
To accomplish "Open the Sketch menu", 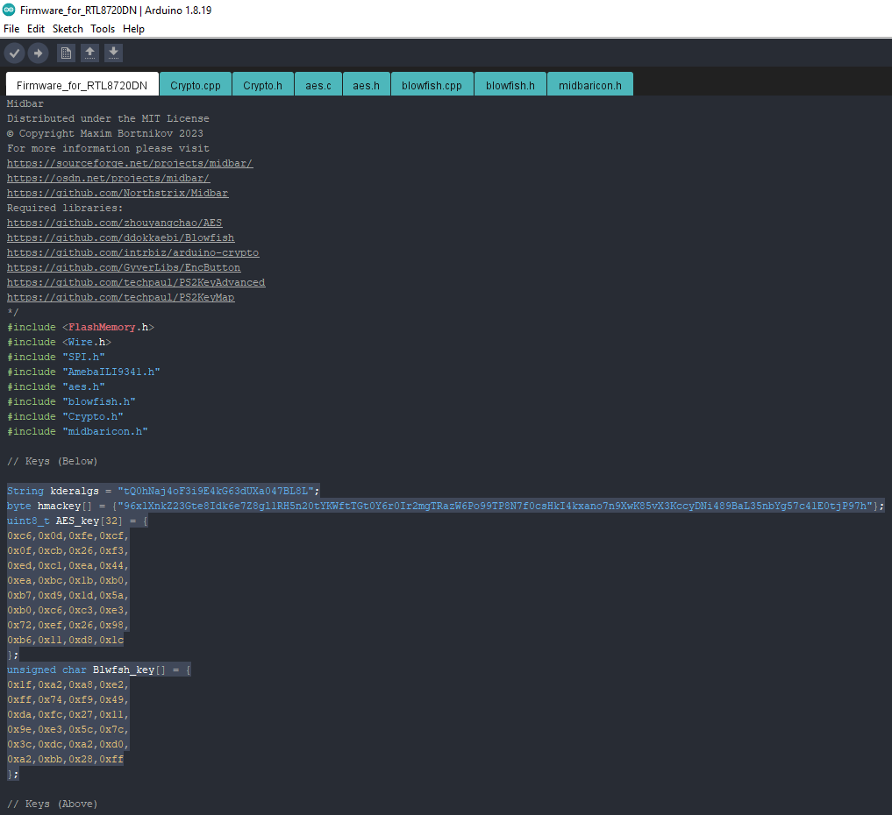I will click(68, 28).
